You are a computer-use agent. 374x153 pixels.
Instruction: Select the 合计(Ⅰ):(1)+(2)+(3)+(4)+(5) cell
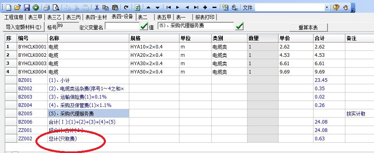88,122
